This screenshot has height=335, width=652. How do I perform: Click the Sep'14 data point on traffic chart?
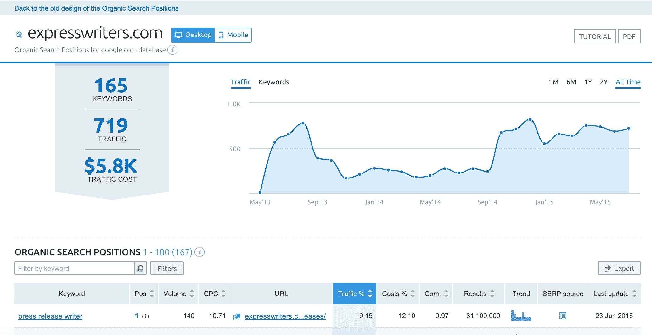tap(488, 171)
